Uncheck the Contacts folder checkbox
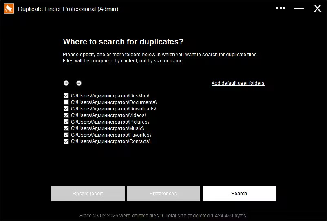This screenshot has width=327, height=221. click(x=66, y=141)
